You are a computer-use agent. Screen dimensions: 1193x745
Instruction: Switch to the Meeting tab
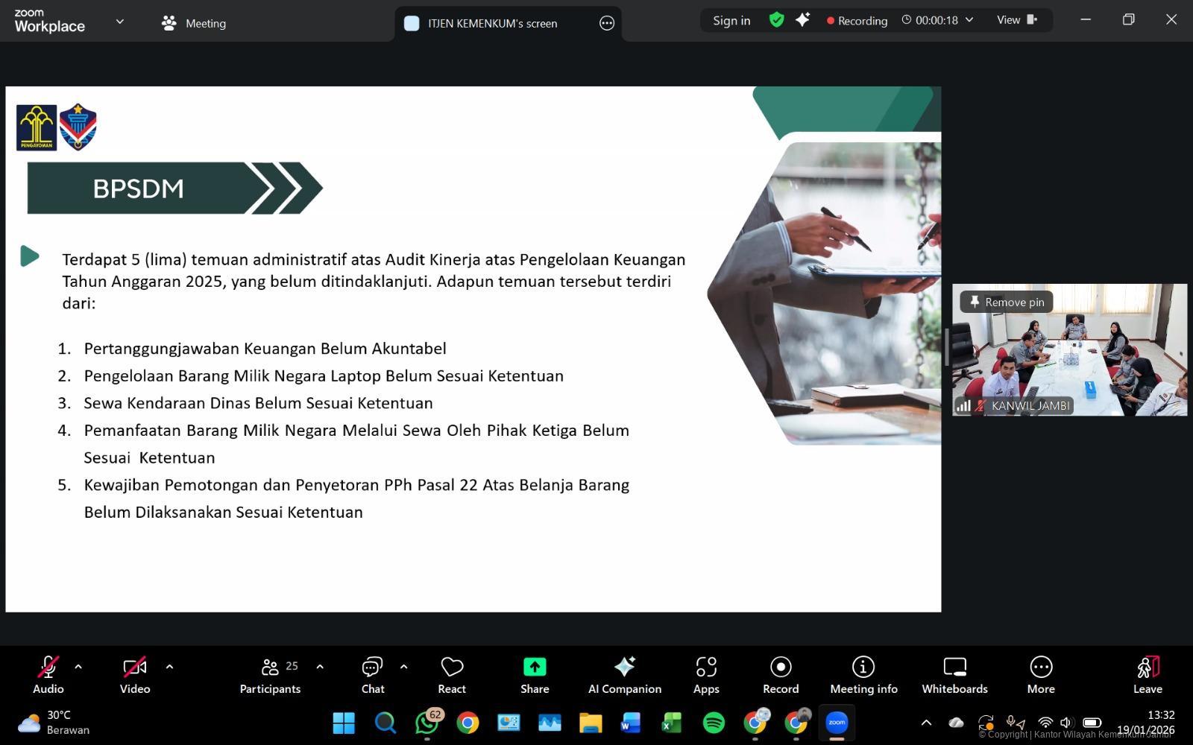pos(194,23)
